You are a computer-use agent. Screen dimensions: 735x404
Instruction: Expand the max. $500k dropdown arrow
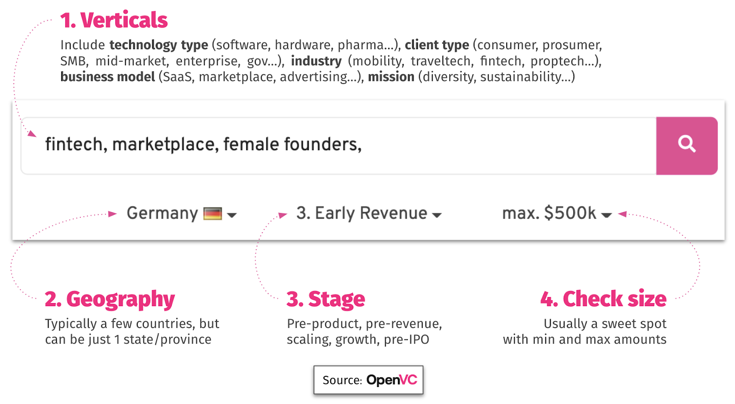click(x=606, y=215)
